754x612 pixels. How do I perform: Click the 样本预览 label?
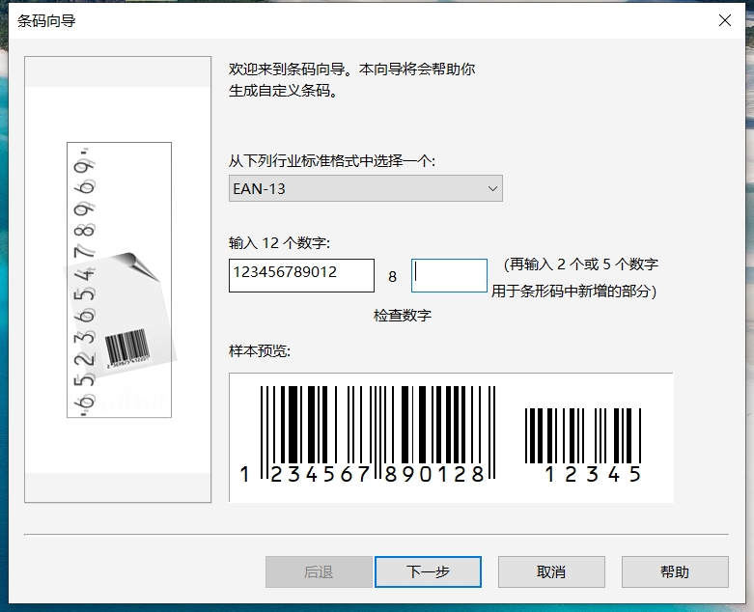tap(260, 351)
